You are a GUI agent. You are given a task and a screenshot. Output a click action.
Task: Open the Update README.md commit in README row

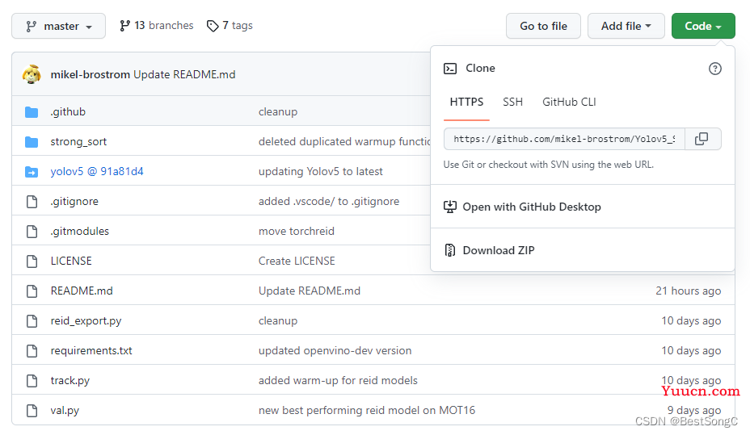[310, 291]
